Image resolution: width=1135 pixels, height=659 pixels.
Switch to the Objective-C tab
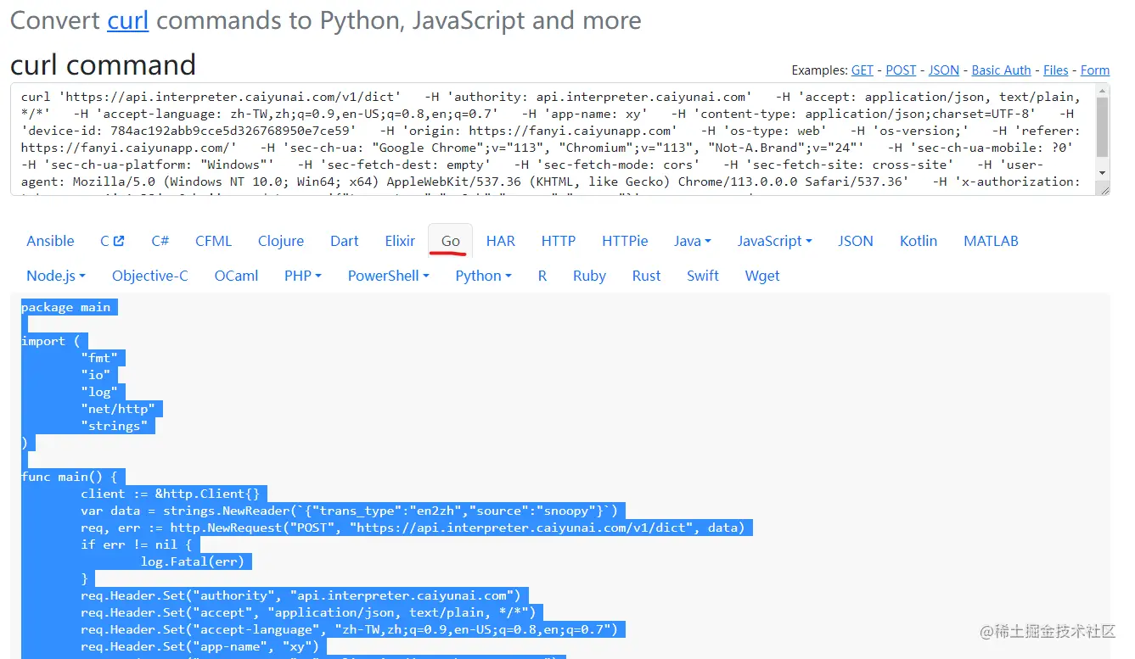pyautogui.click(x=150, y=276)
